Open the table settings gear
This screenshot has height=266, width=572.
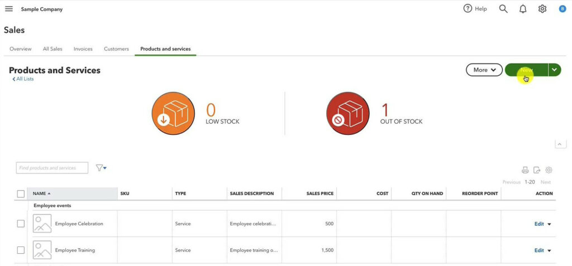[x=549, y=170]
